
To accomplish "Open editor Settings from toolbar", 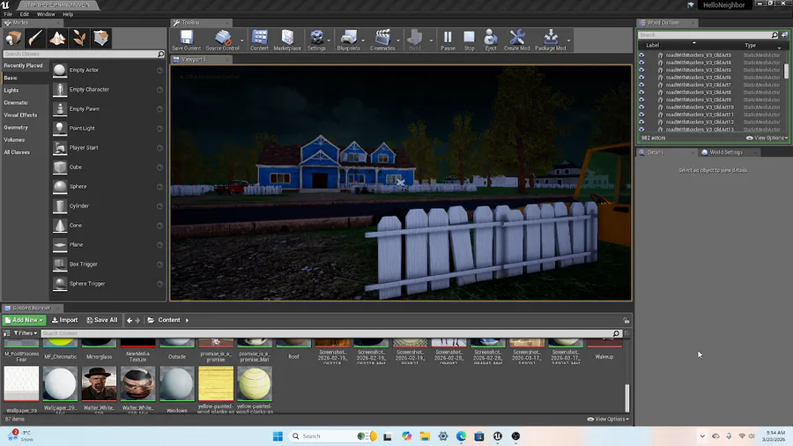I will (316, 40).
